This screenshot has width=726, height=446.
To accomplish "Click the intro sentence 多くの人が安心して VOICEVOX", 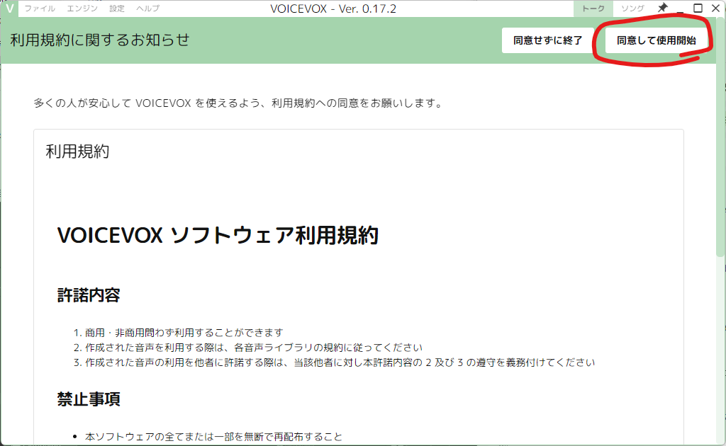I will coord(239,103).
